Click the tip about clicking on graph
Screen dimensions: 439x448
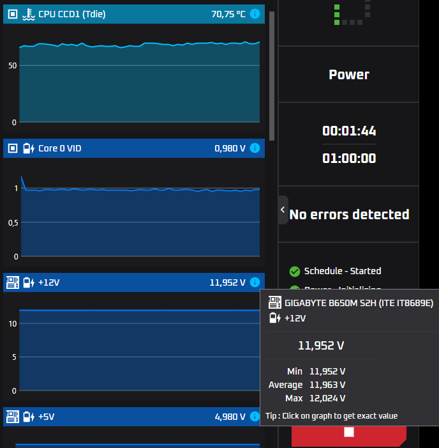331,415
